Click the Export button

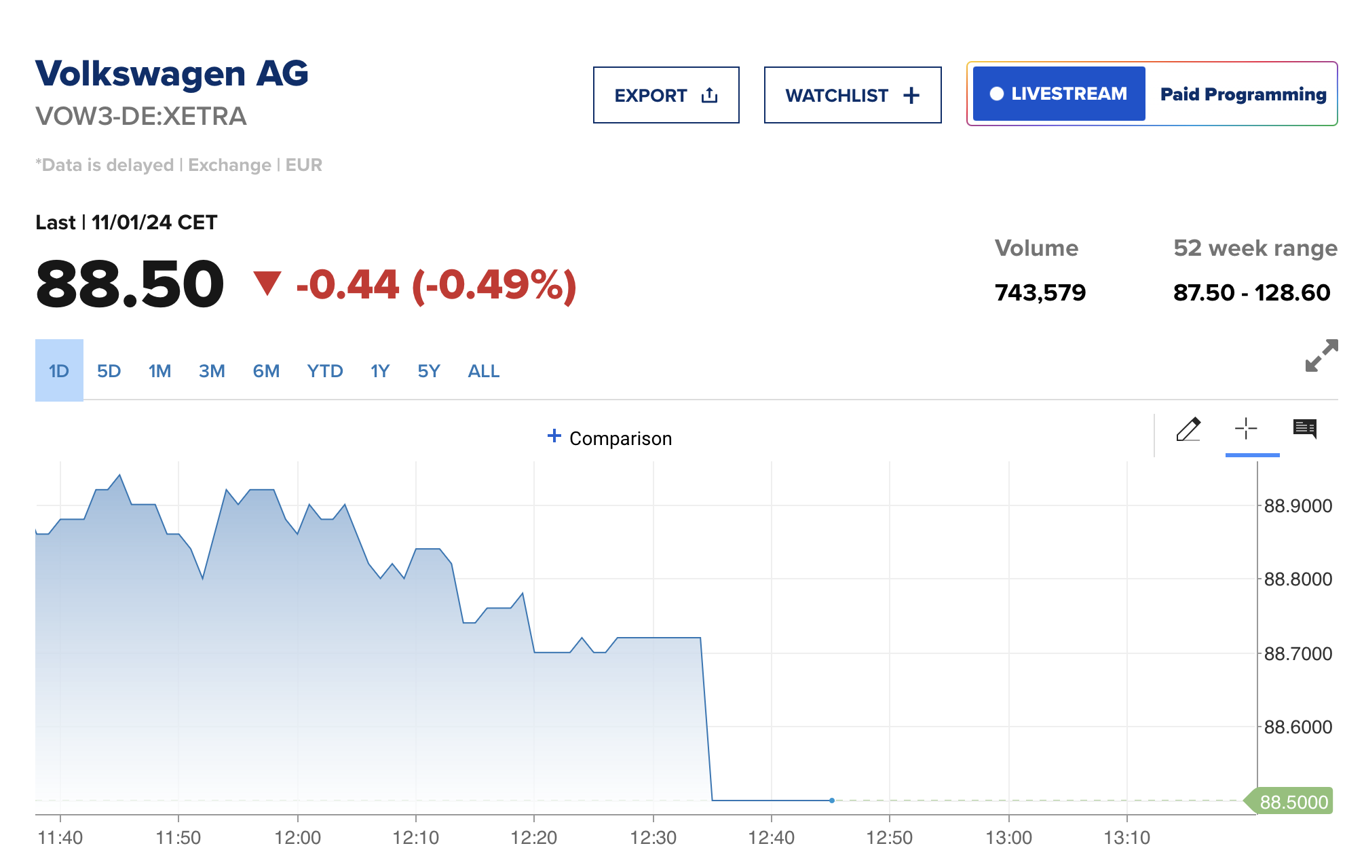(666, 95)
